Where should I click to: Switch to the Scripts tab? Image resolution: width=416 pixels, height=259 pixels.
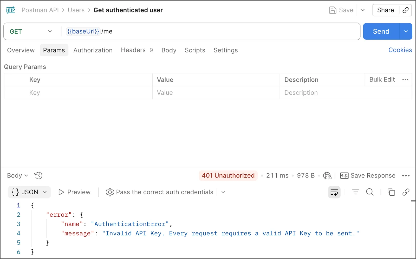click(x=195, y=50)
